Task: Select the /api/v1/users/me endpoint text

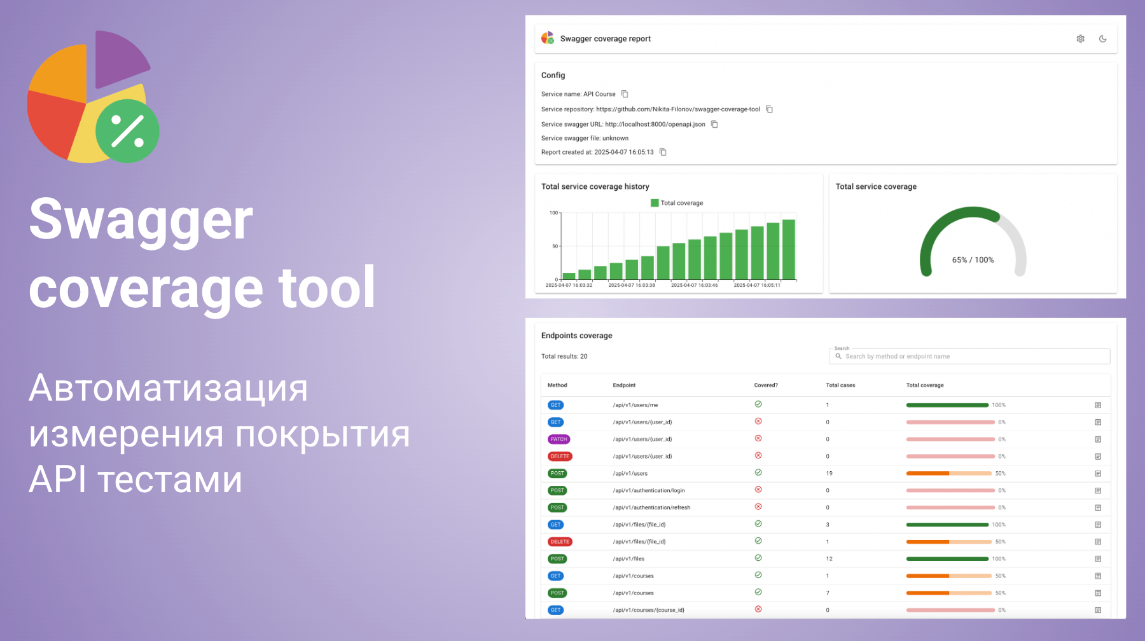Action: tap(635, 405)
